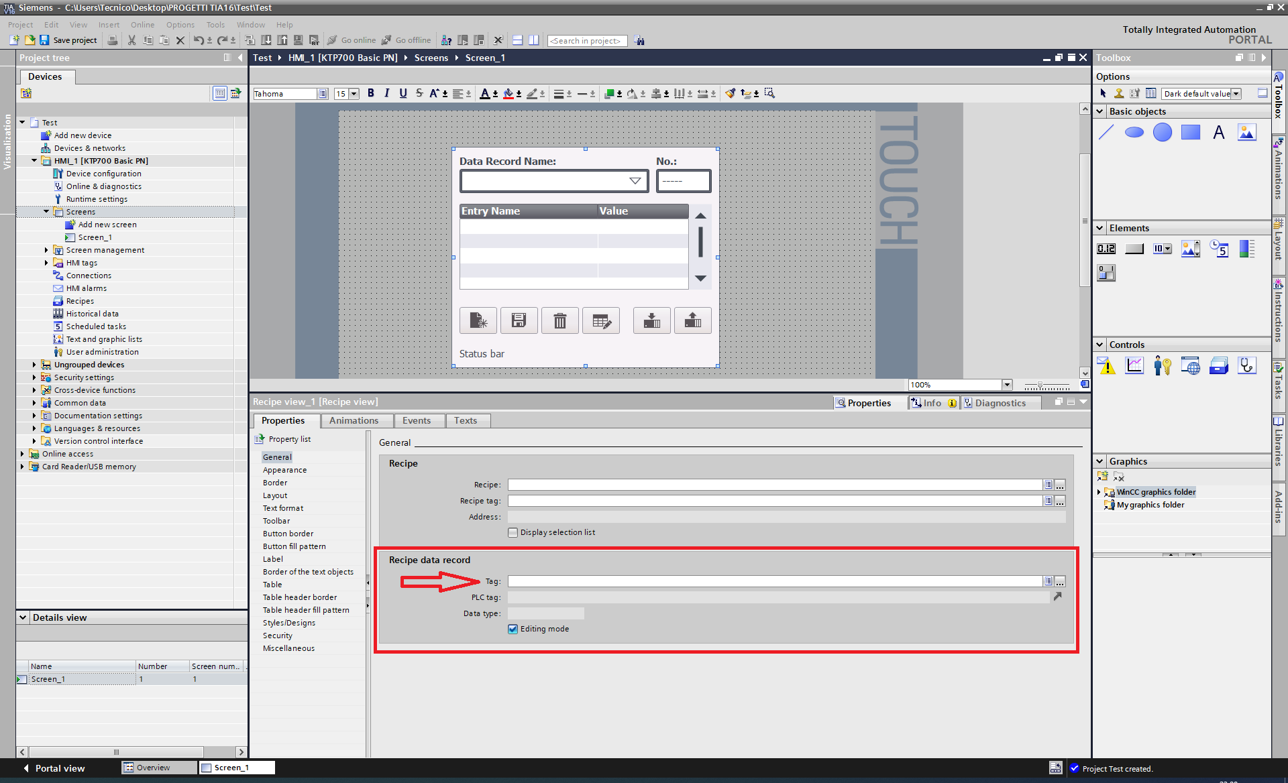Switch to the Animations tab
The width and height of the screenshot is (1288, 783).
(354, 421)
